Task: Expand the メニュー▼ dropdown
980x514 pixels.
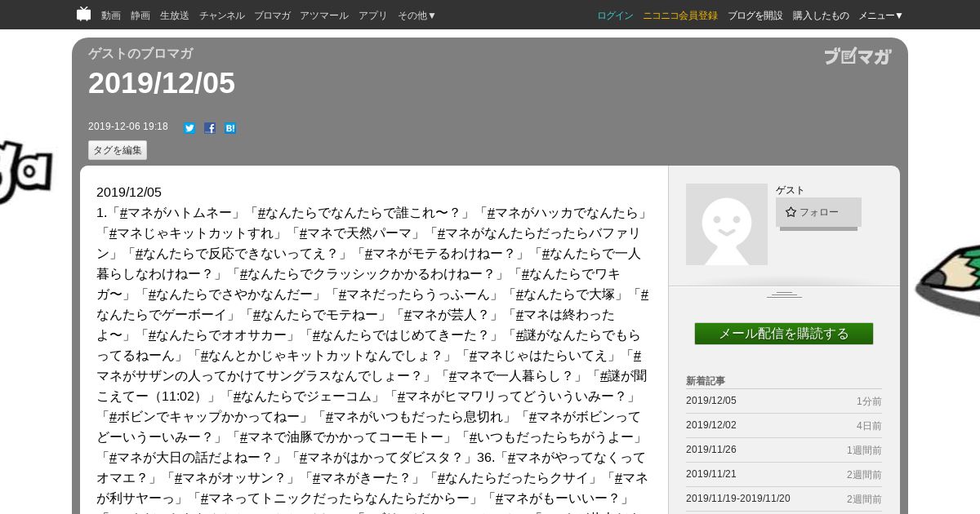Action: click(881, 16)
